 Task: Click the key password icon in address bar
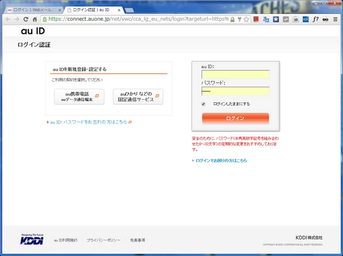tap(239, 19)
